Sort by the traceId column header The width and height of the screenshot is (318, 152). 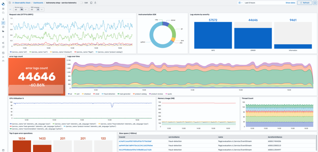(143, 137)
